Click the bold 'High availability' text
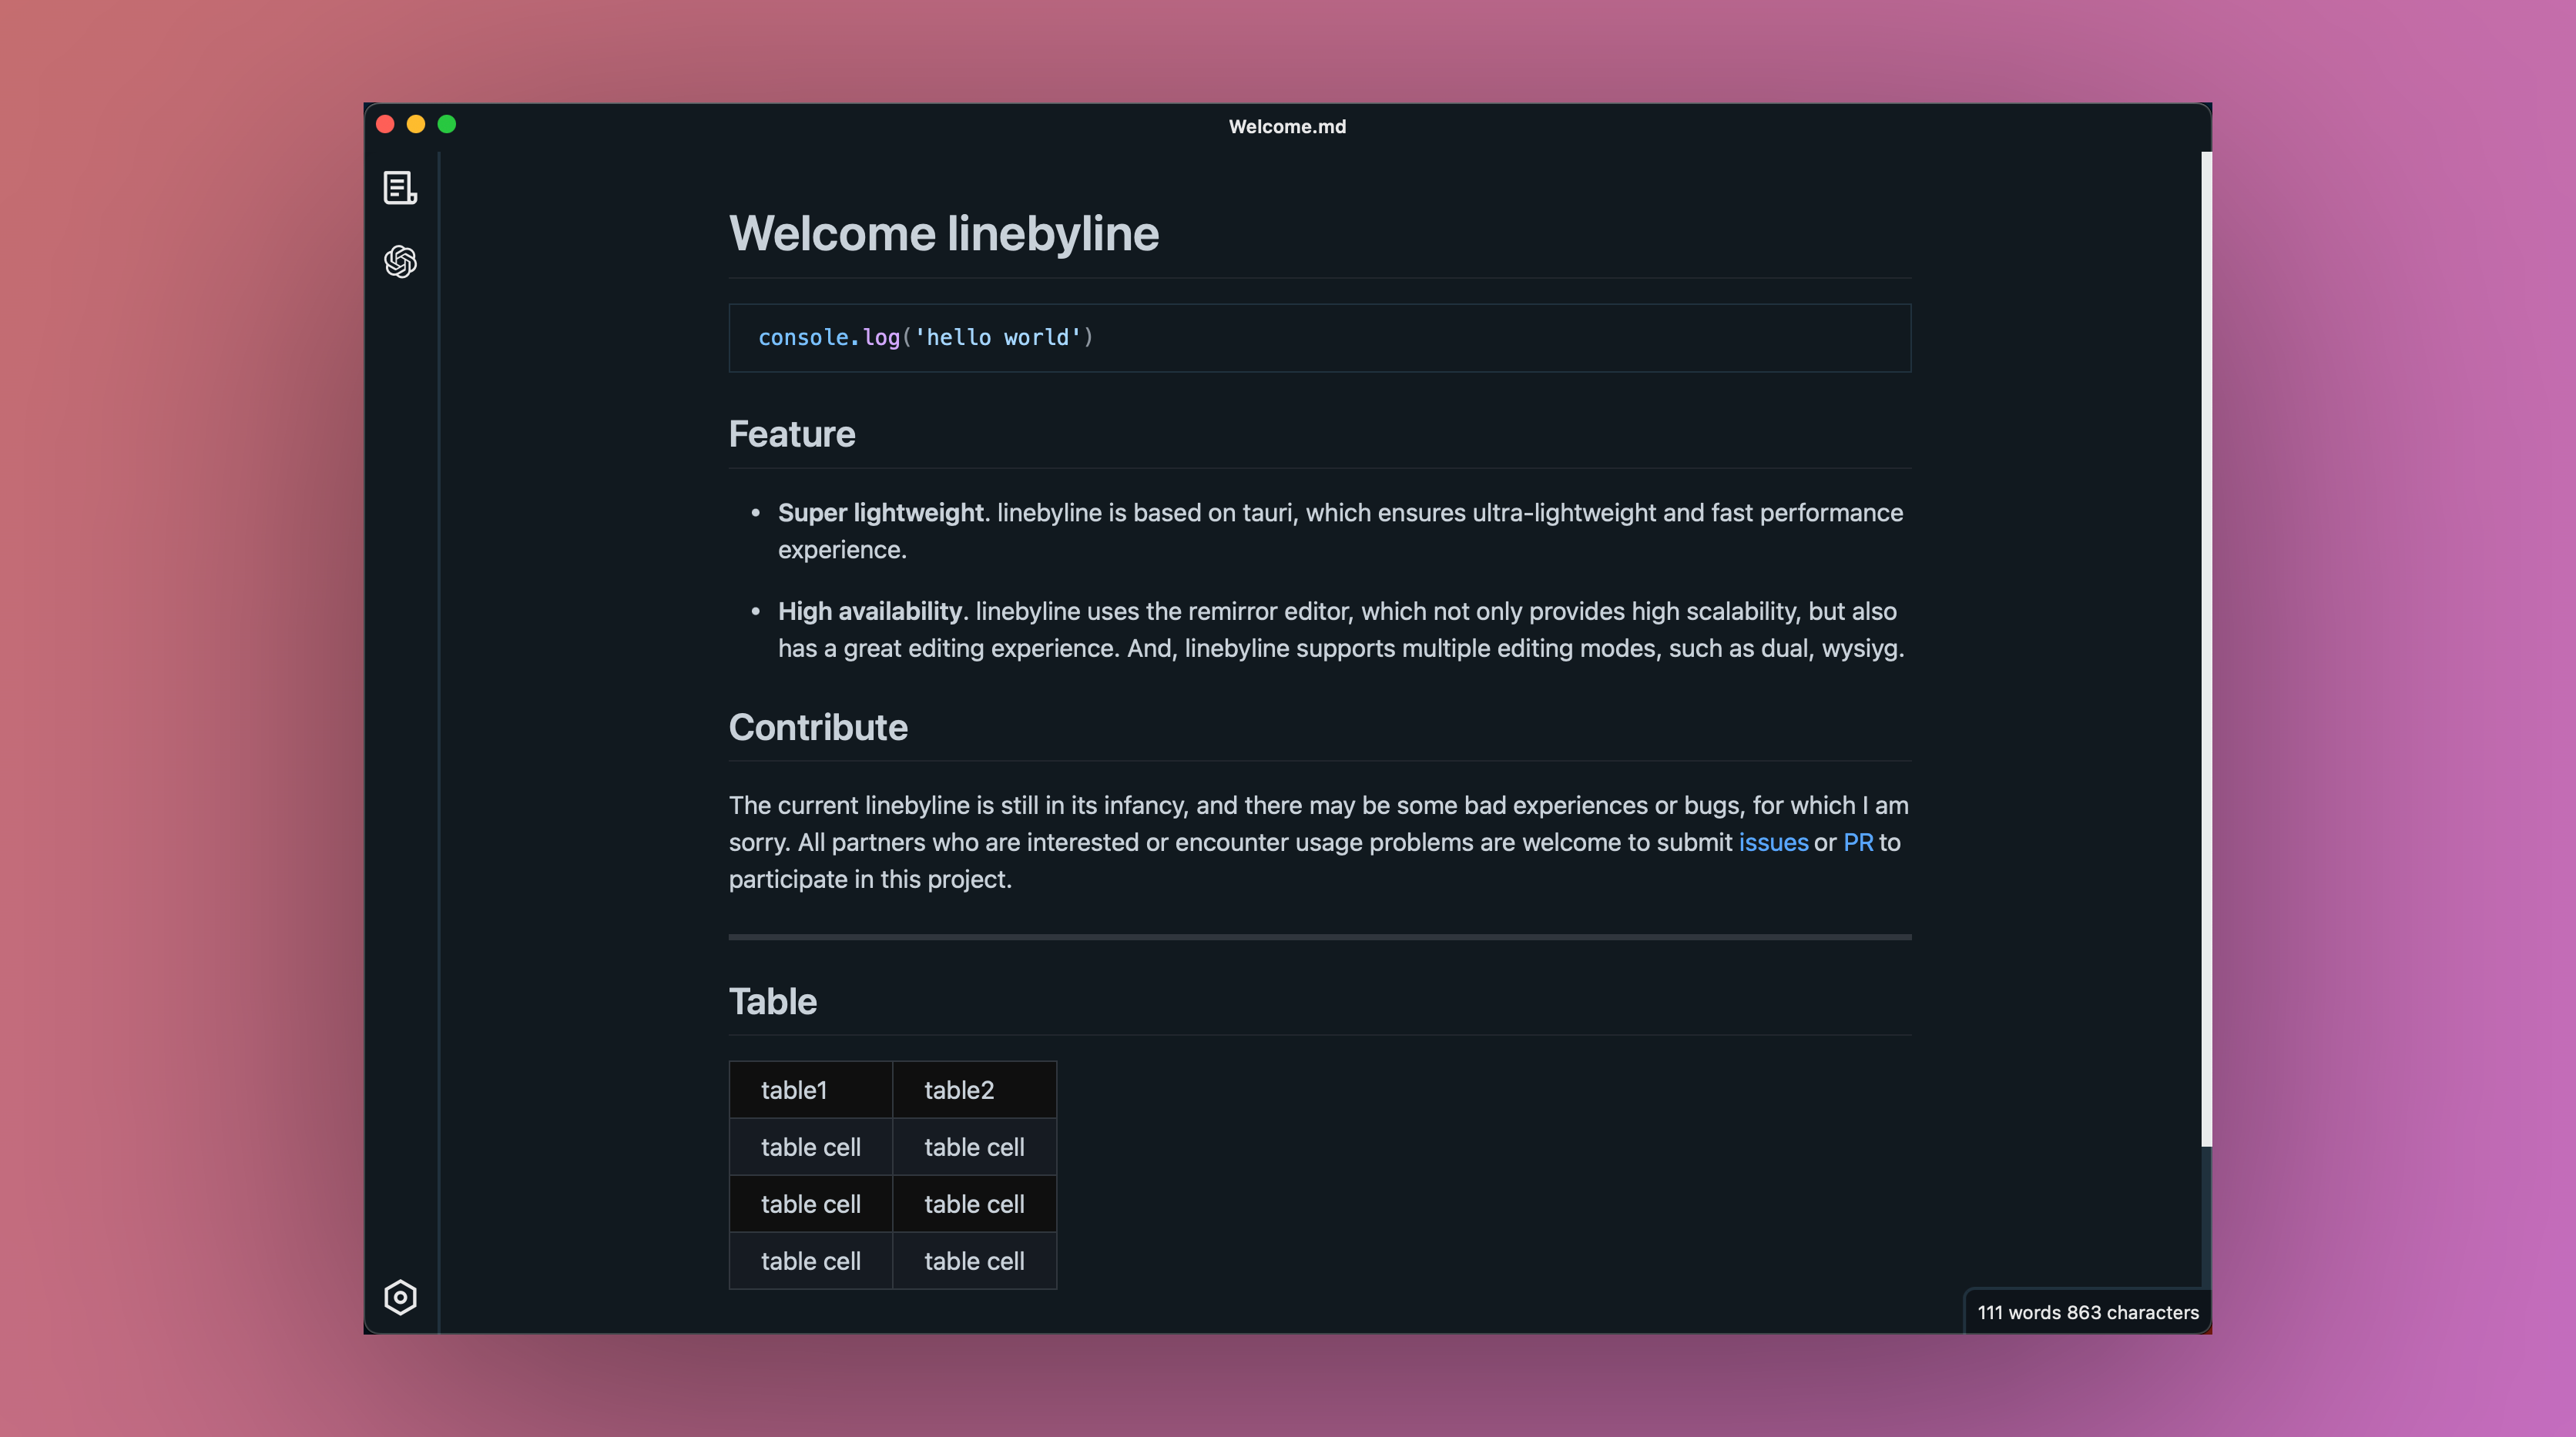 pyautogui.click(x=869, y=611)
